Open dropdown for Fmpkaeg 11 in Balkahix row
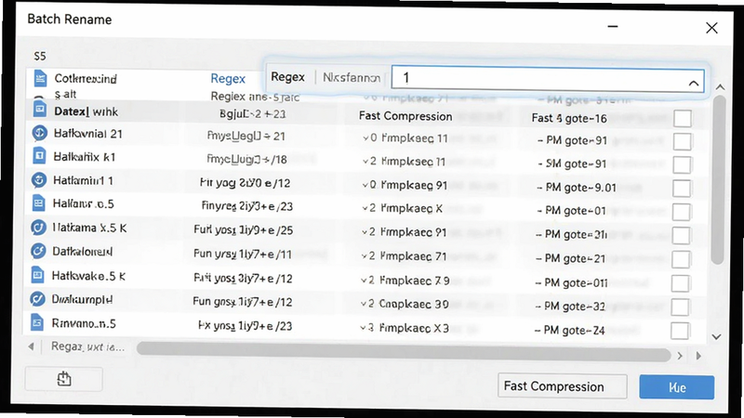The width and height of the screenshot is (744, 418). 365,162
